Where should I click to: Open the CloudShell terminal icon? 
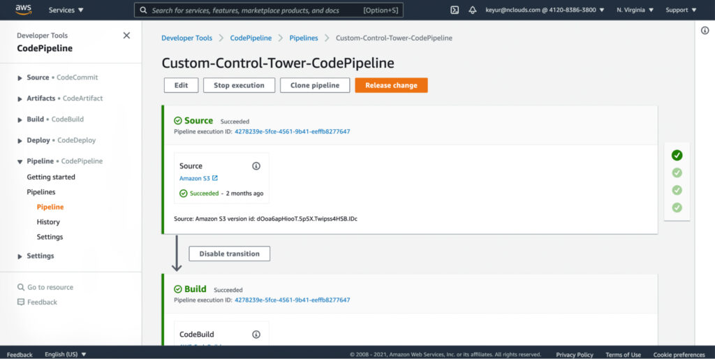[455, 10]
